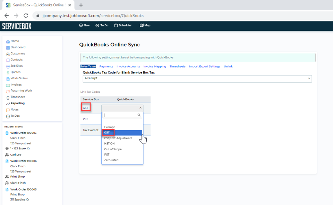Click the Work Orders document icon
Screen dimensions: 333x205
point(8,79)
